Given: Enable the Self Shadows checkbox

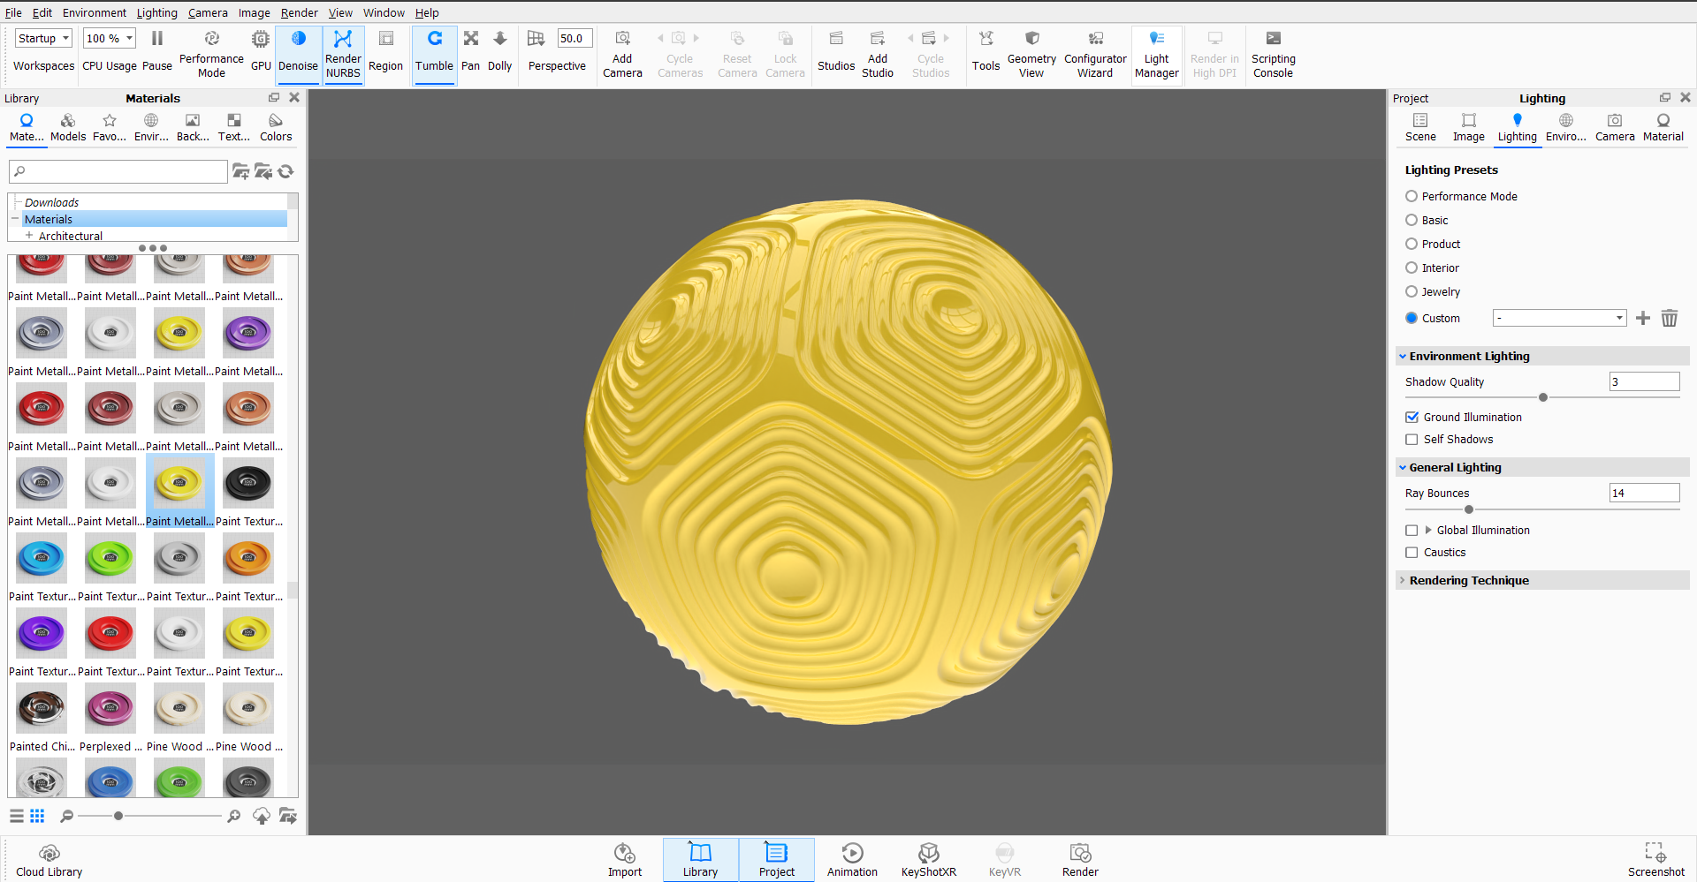Looking at the screenshot, I should (x=1412, y=440).
